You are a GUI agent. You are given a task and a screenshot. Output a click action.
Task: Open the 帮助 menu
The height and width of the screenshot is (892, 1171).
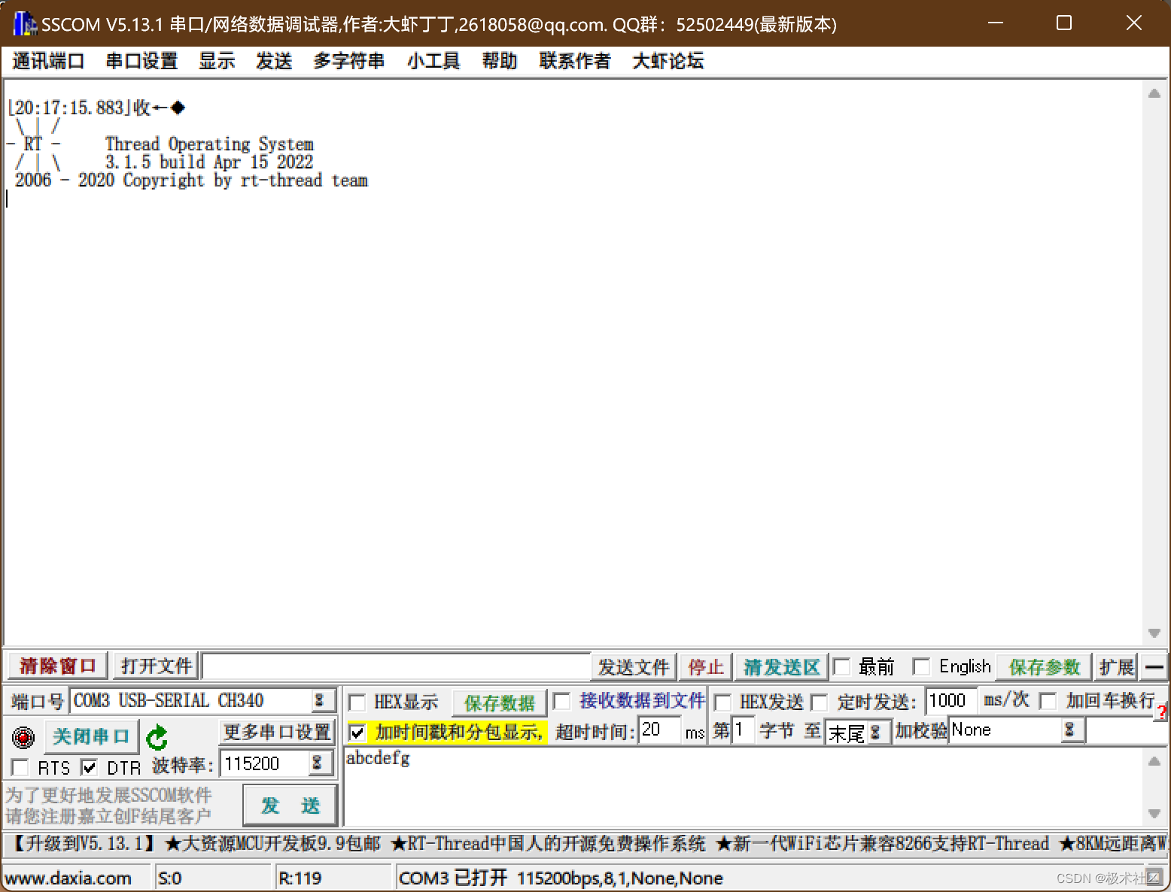coord(500,61)
